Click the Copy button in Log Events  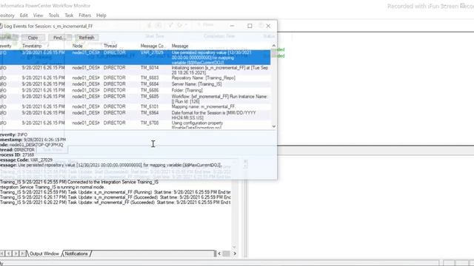33,38
